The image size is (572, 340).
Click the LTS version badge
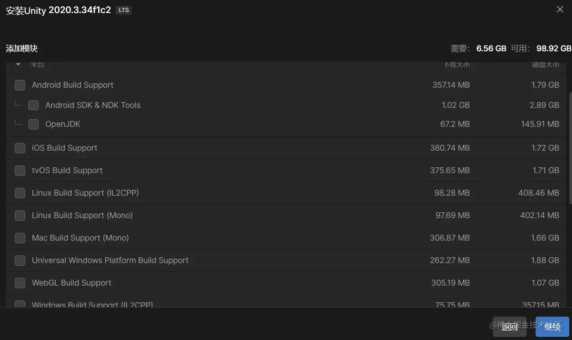[124, 10]
